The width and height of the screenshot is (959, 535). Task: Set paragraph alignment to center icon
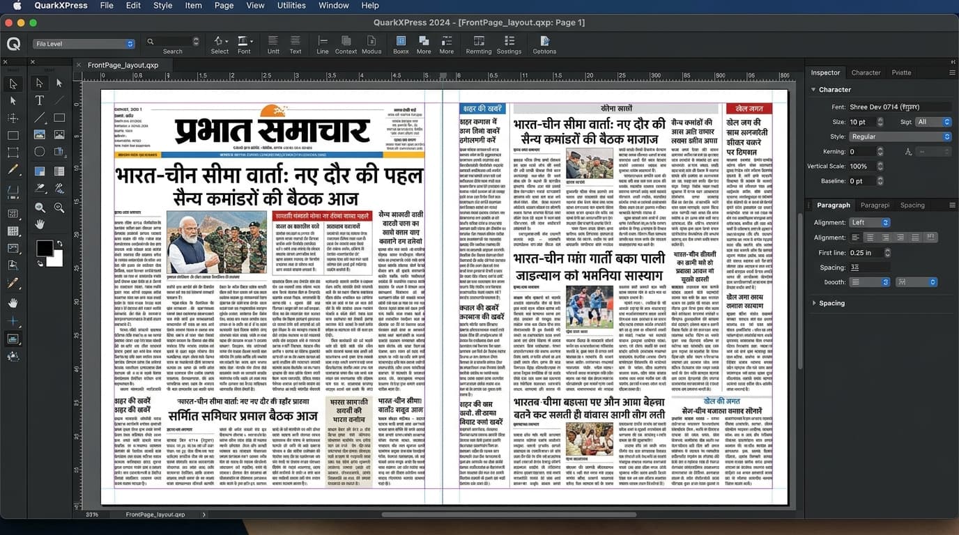pyautogui.click(x=870, y=238)
